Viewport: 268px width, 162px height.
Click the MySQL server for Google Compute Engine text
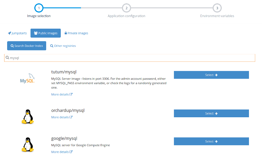pos(80,145)
